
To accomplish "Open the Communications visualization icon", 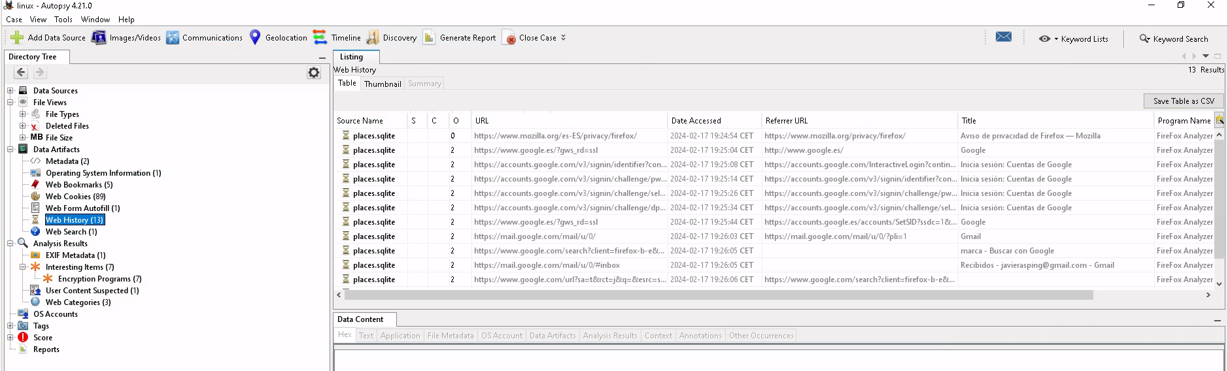I will click(173, 38).
